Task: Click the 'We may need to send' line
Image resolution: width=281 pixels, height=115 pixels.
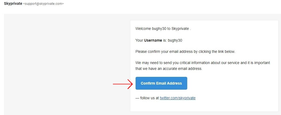Action: click(203, 63)
